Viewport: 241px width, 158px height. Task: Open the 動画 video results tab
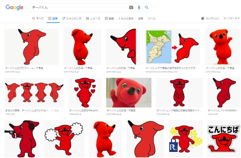(109, 18)
